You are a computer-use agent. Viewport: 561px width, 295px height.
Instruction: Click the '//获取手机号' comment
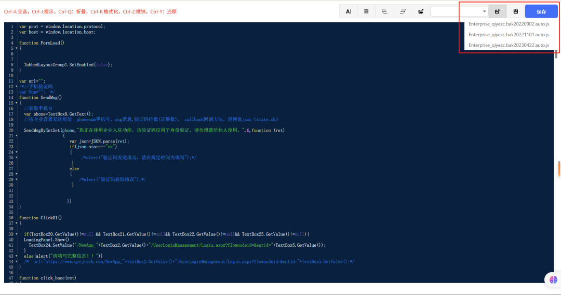coord(38,108)
